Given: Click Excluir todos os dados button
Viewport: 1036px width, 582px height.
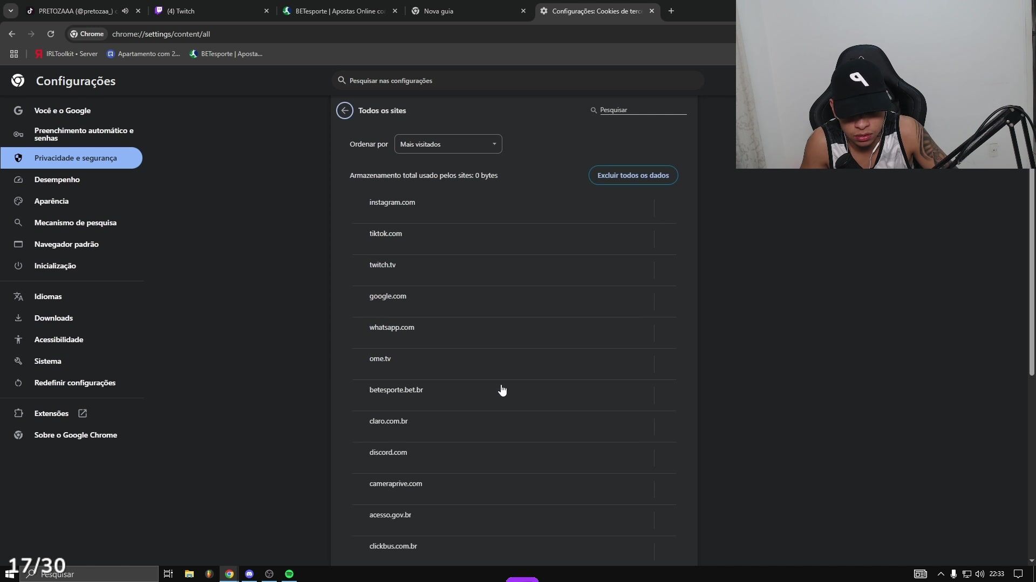Looking at the screenshot, I should tap(633, 176).
